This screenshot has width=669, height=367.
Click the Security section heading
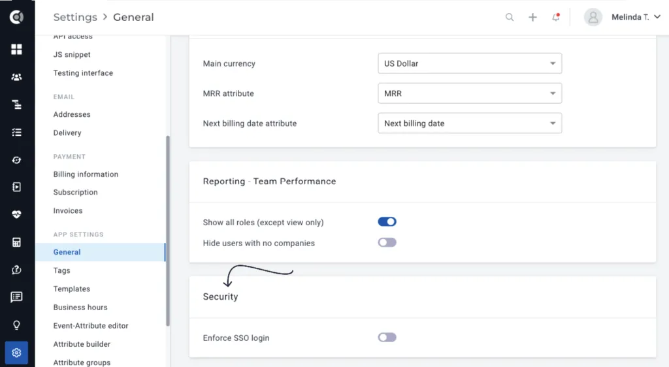point(221,296)
